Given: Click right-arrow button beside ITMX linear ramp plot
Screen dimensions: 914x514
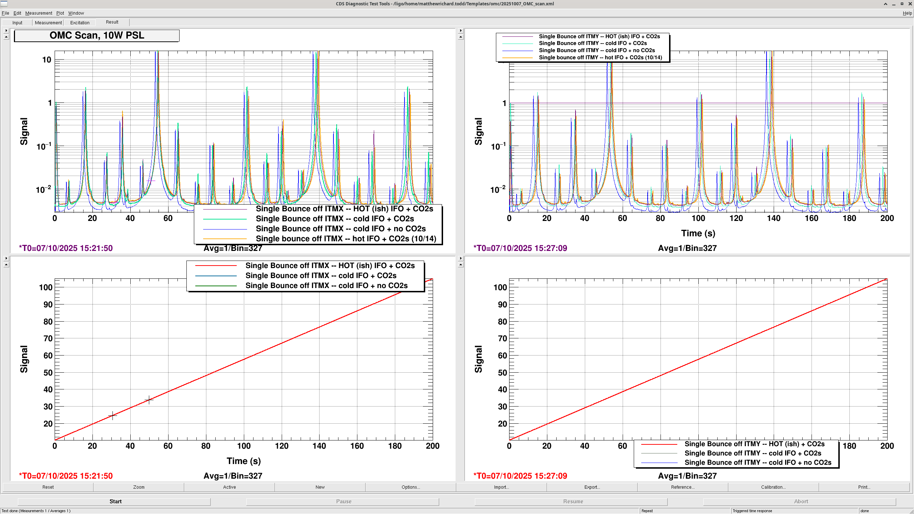Looking at the screenshot, I should [6, 258].
